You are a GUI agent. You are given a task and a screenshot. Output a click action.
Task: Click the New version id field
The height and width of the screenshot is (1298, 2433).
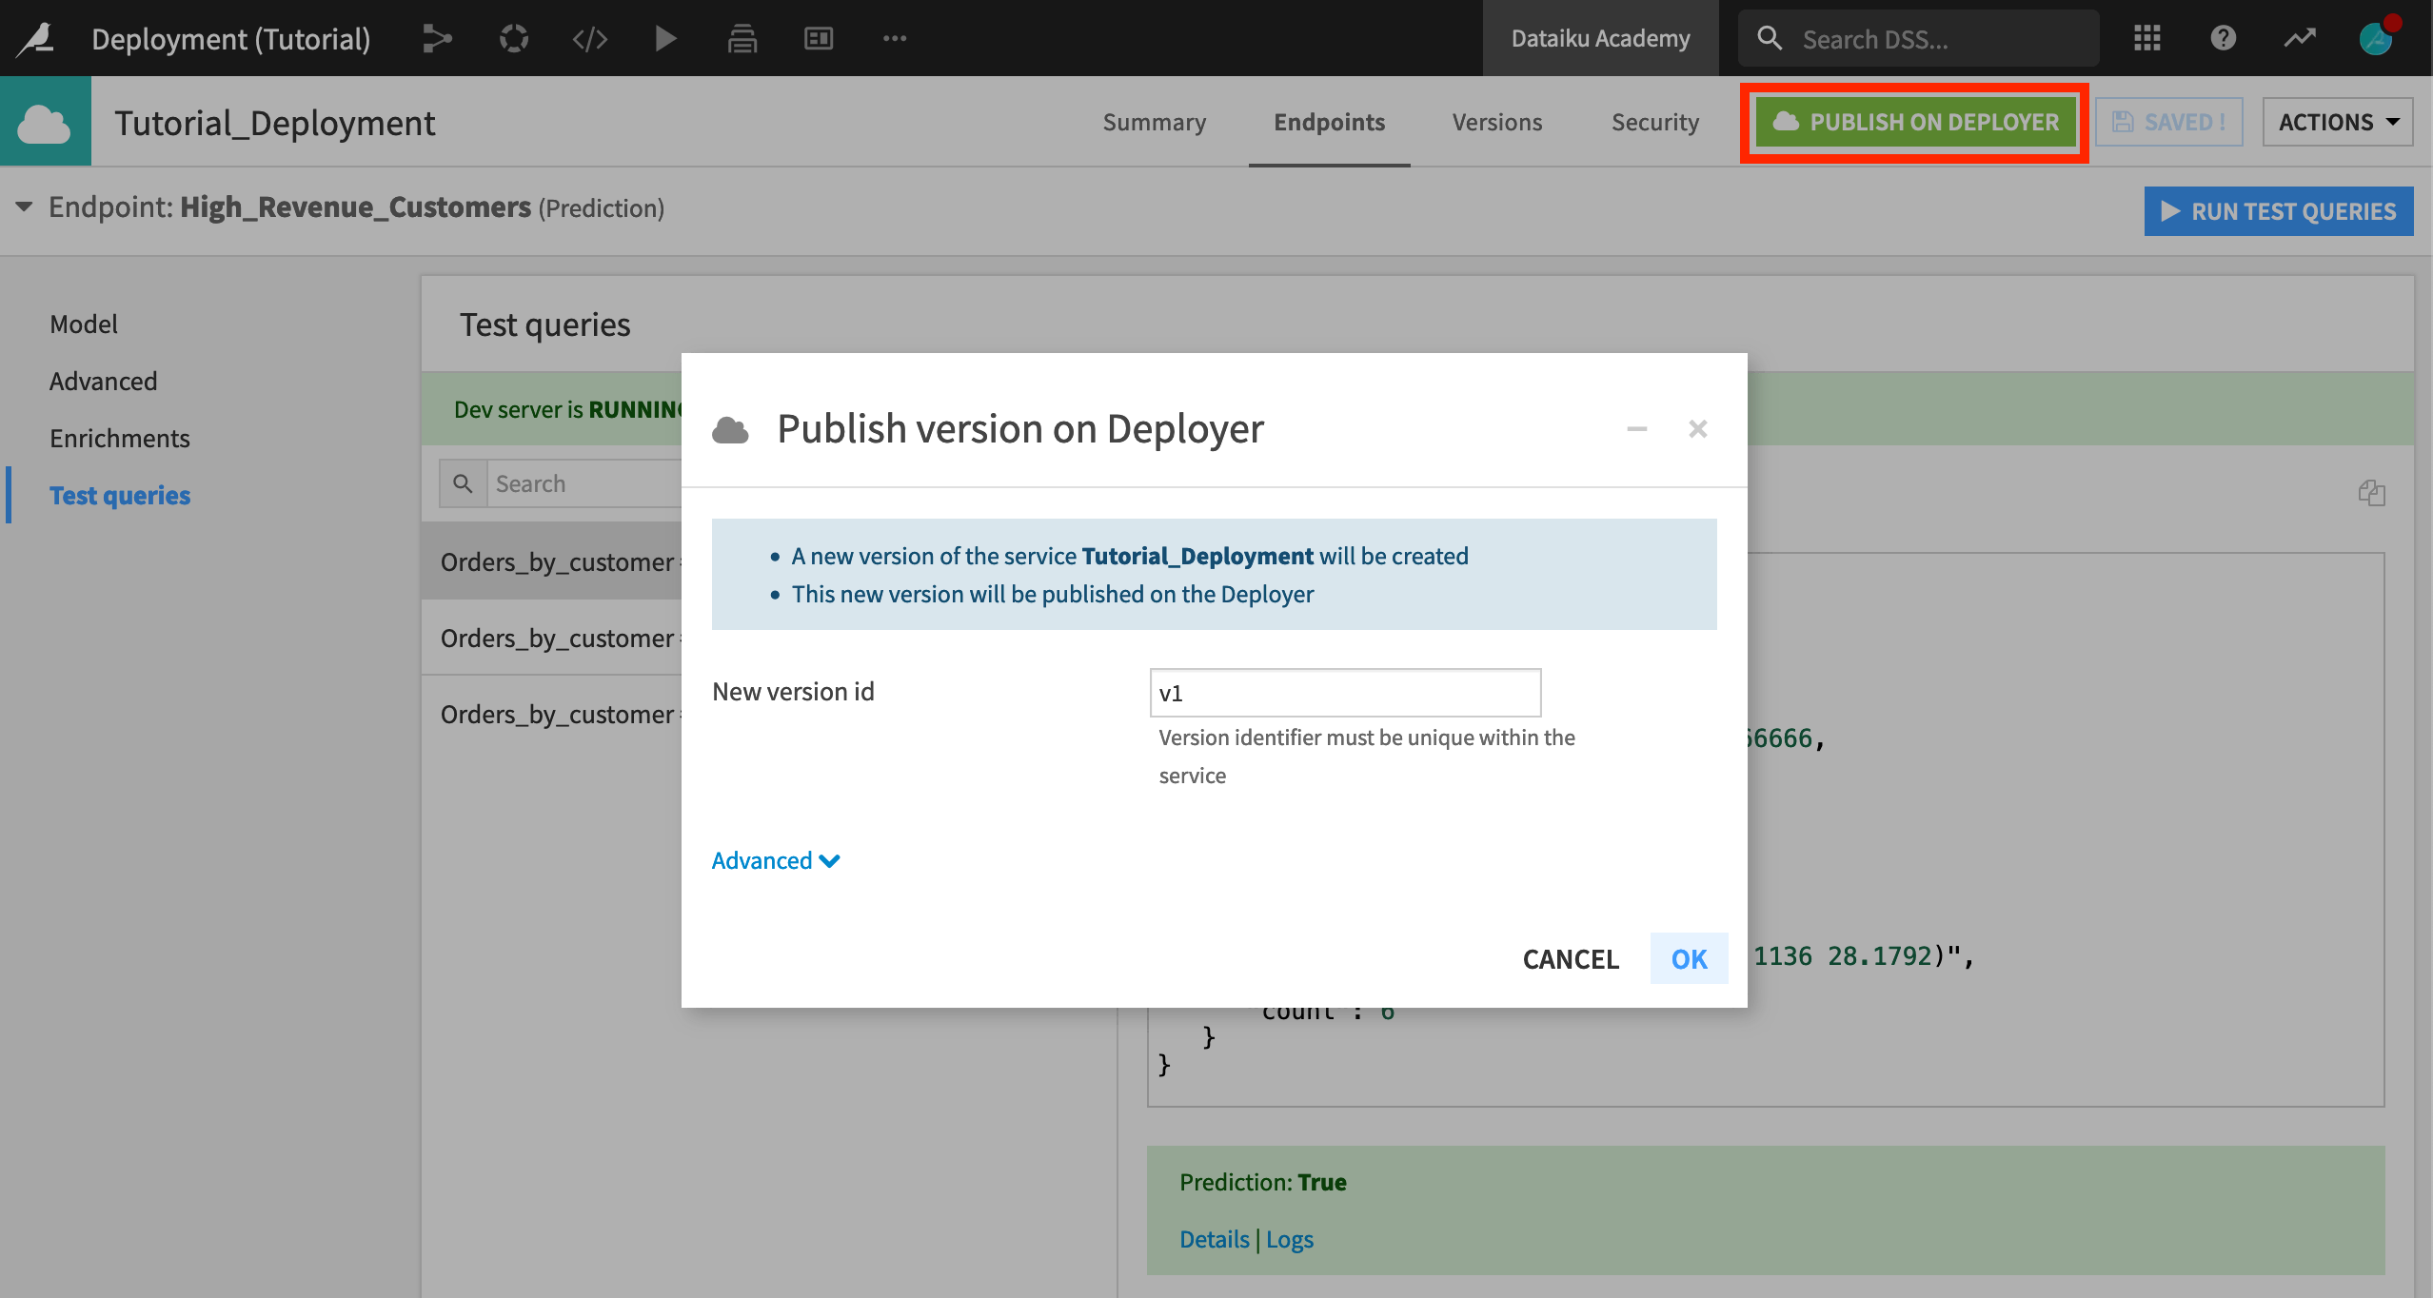pyautogui.click(x=1345, y=693)
